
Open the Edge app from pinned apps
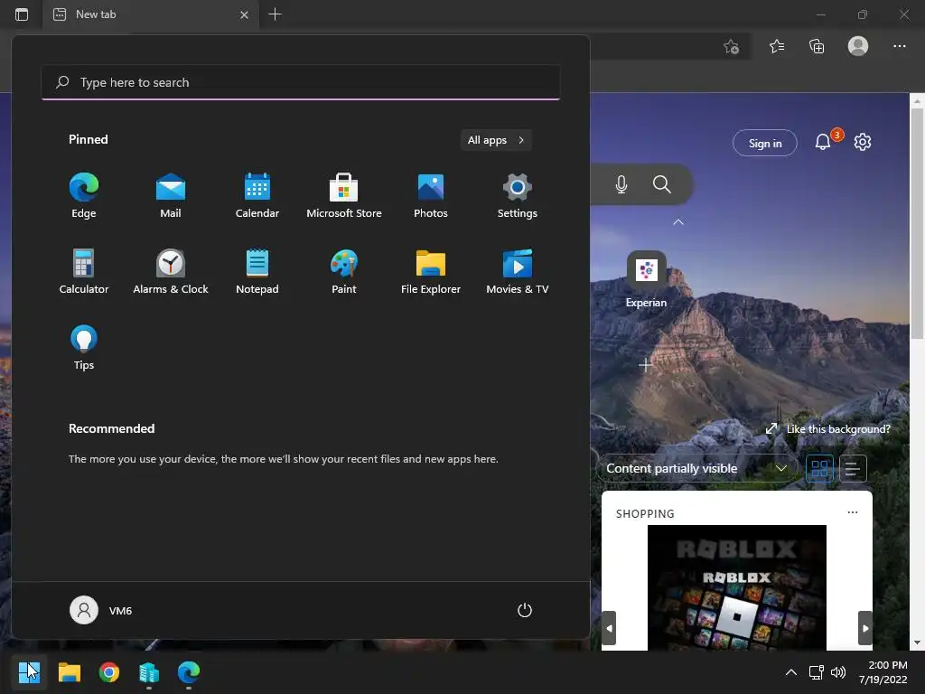pos(84,196)
